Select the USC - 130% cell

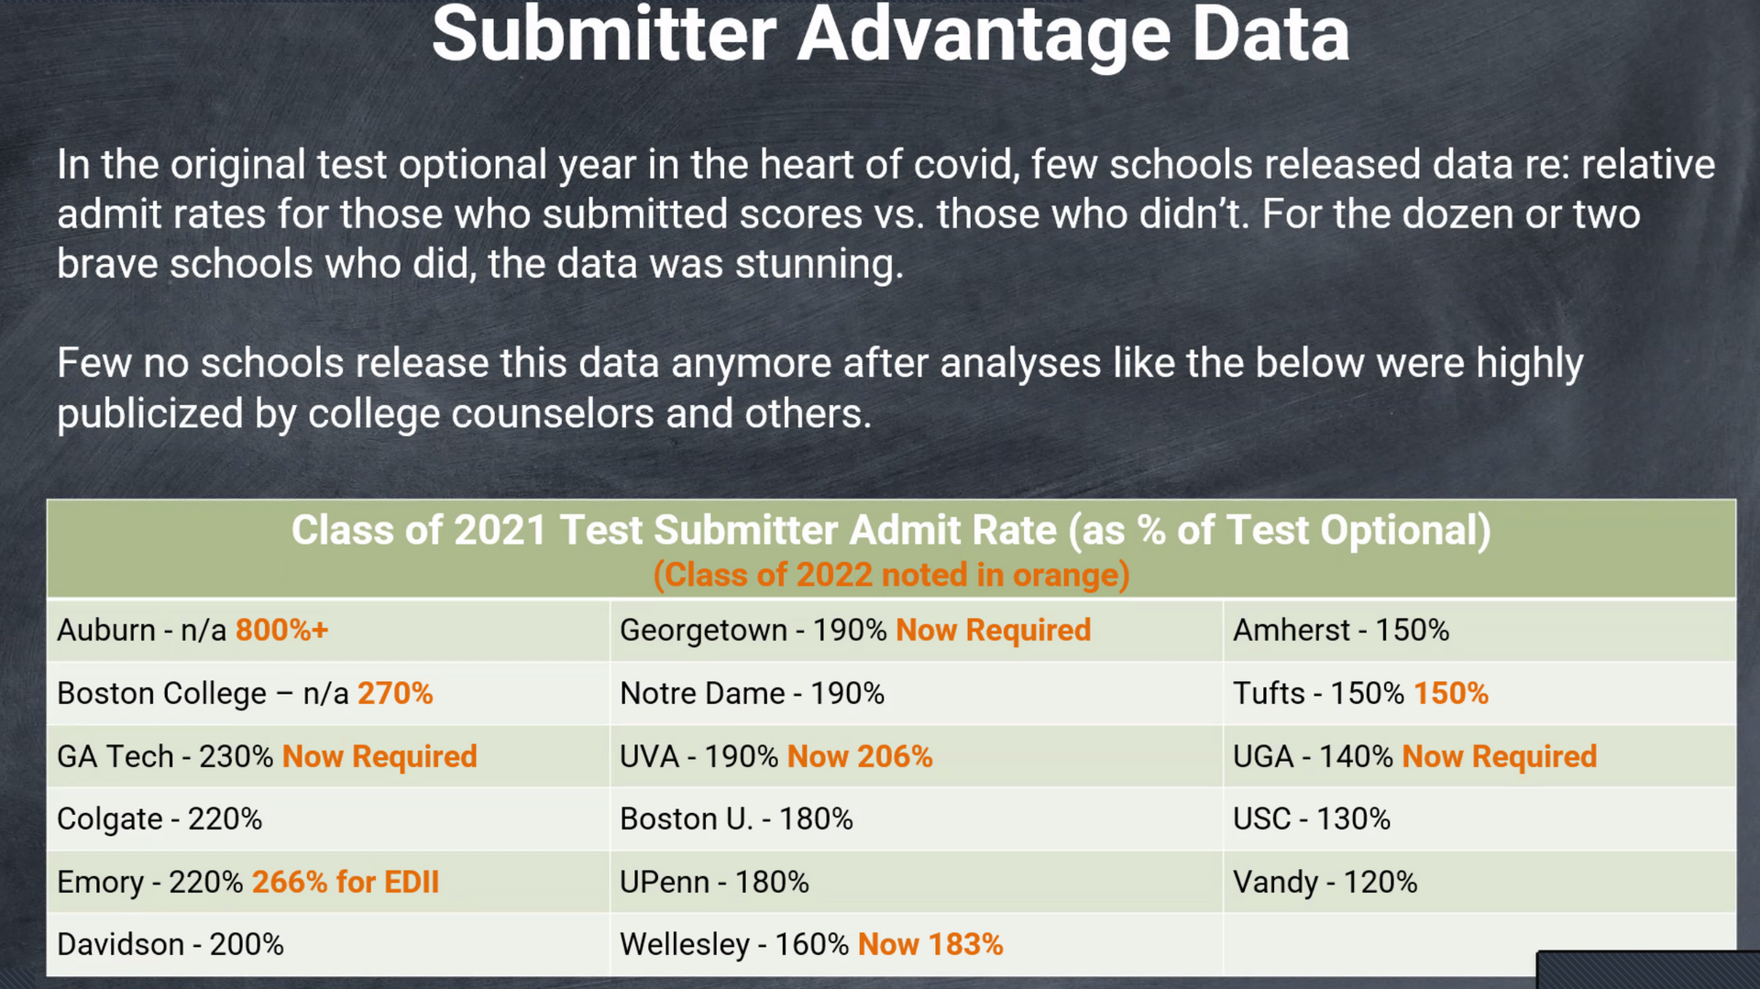pyautogui.click(x=1311, y=819)
